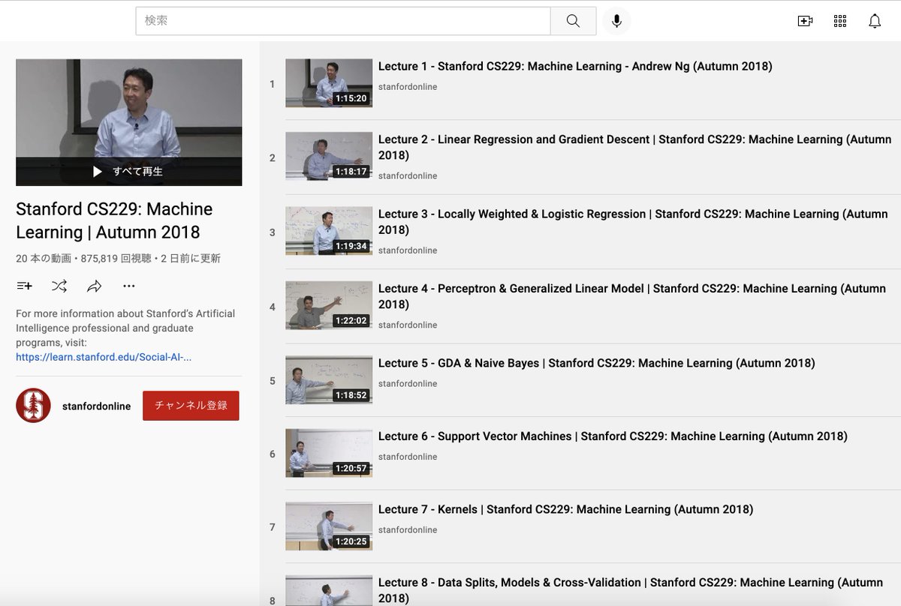Open Lecture 1 thumbnail 1:15:20
901x606 pixels.
(329, 83)
